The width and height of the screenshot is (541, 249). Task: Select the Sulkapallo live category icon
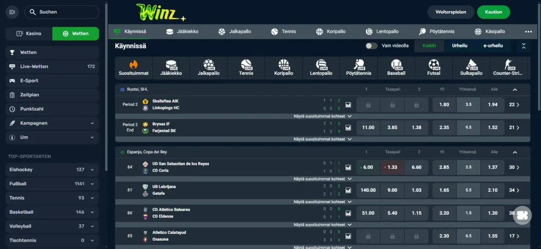click(471, 68)
